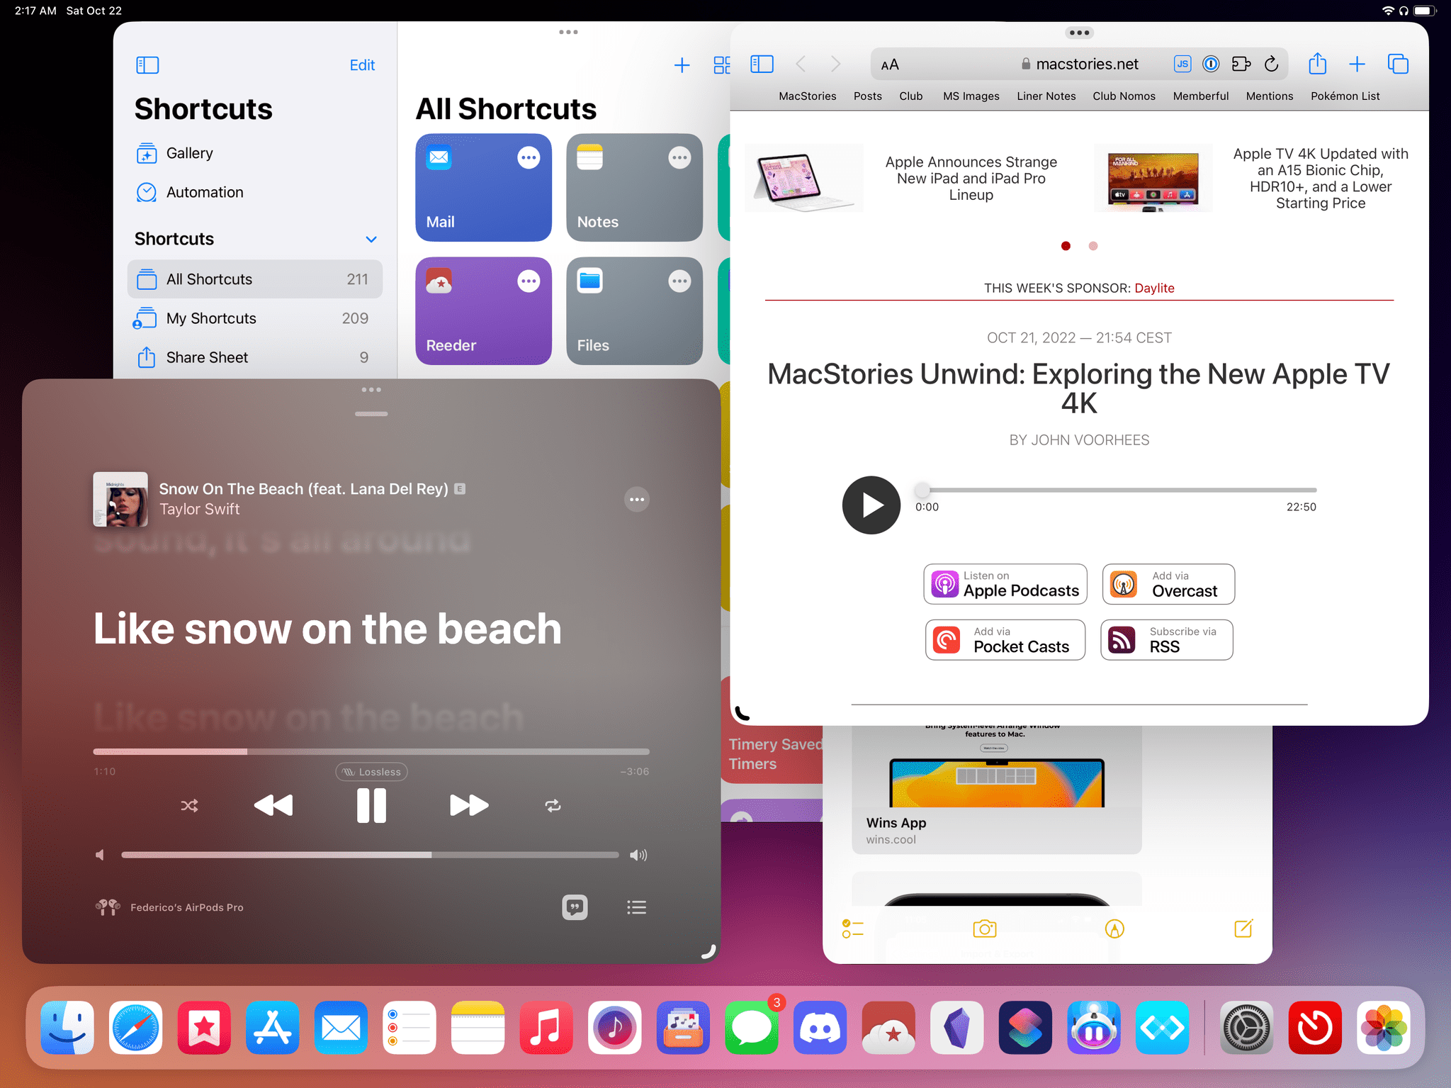Toggle the lyrics view button

click(575, 907)
